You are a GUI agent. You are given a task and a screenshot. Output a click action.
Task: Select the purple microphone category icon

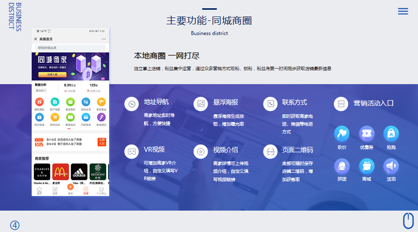pyautogui.click(x=101, y=117)
